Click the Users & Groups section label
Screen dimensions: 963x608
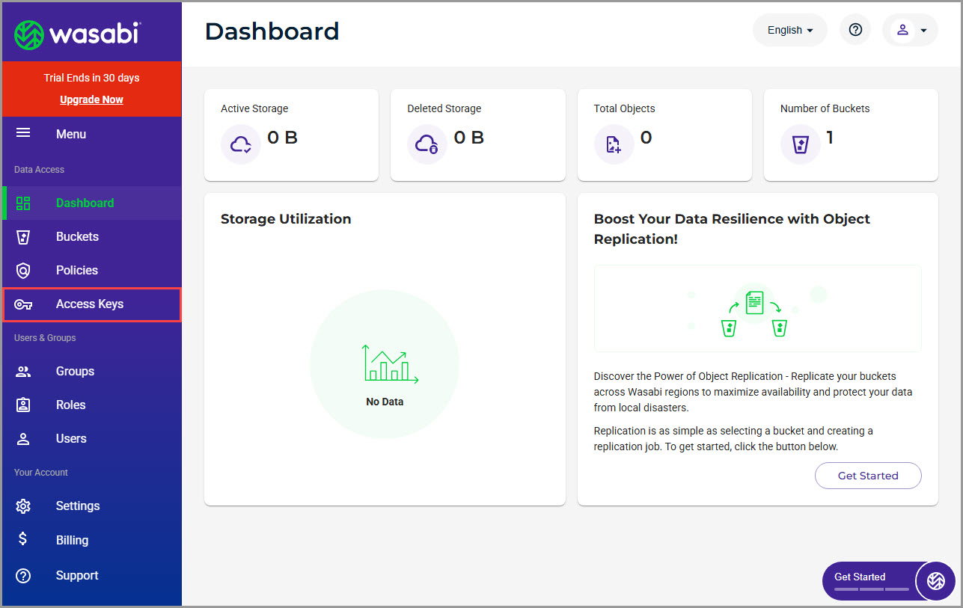(45, 338)
